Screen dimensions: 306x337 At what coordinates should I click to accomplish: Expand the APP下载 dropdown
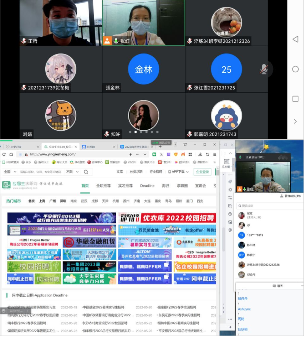[178, 172]
